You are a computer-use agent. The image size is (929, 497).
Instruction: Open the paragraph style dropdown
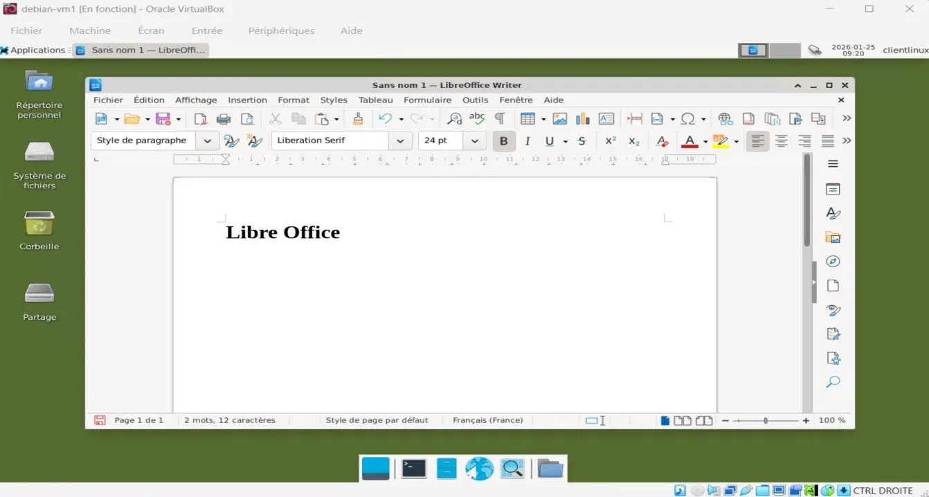[x=206, y=141]
